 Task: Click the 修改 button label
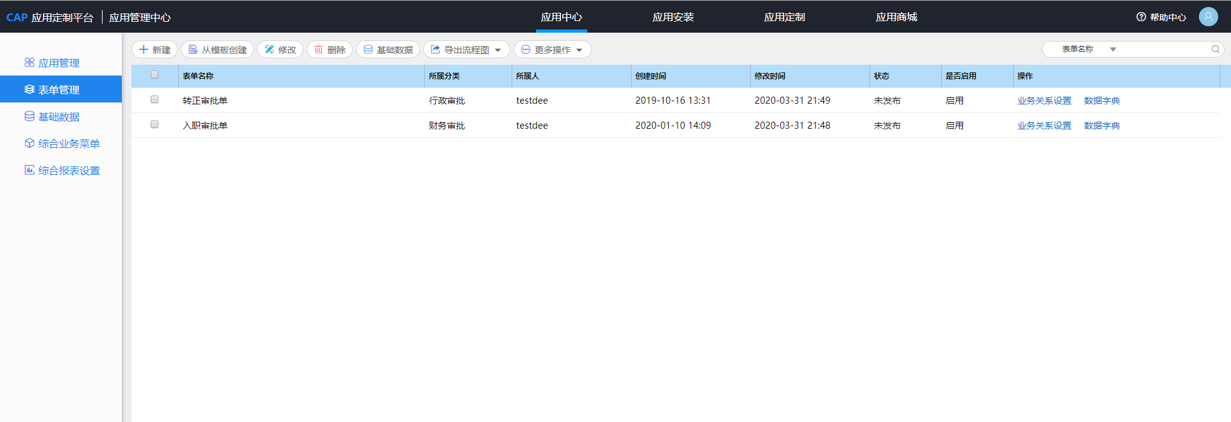point(287,50)
